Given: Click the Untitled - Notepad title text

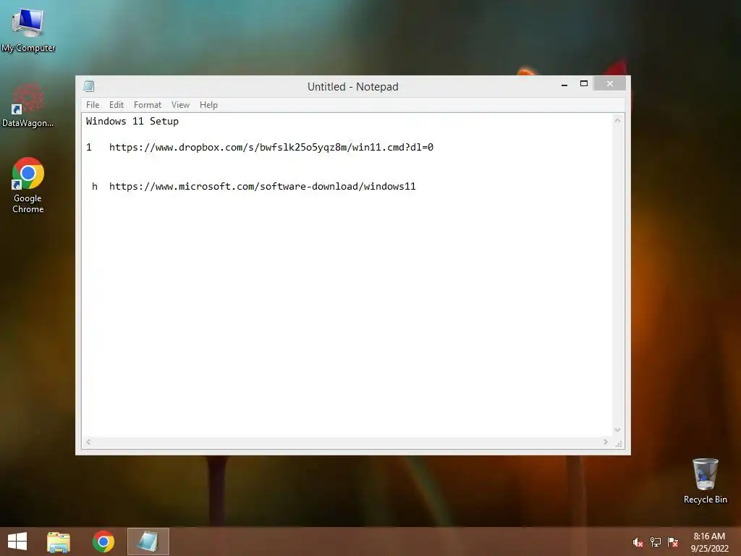Looking at the screenshot, I should coord(353,87).
